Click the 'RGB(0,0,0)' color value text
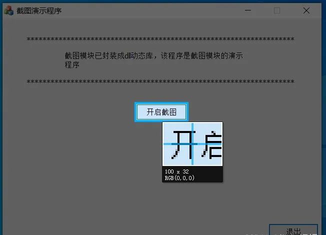This screenshot has height=235, width=326. pyautogui.click(x=179, y=178)
